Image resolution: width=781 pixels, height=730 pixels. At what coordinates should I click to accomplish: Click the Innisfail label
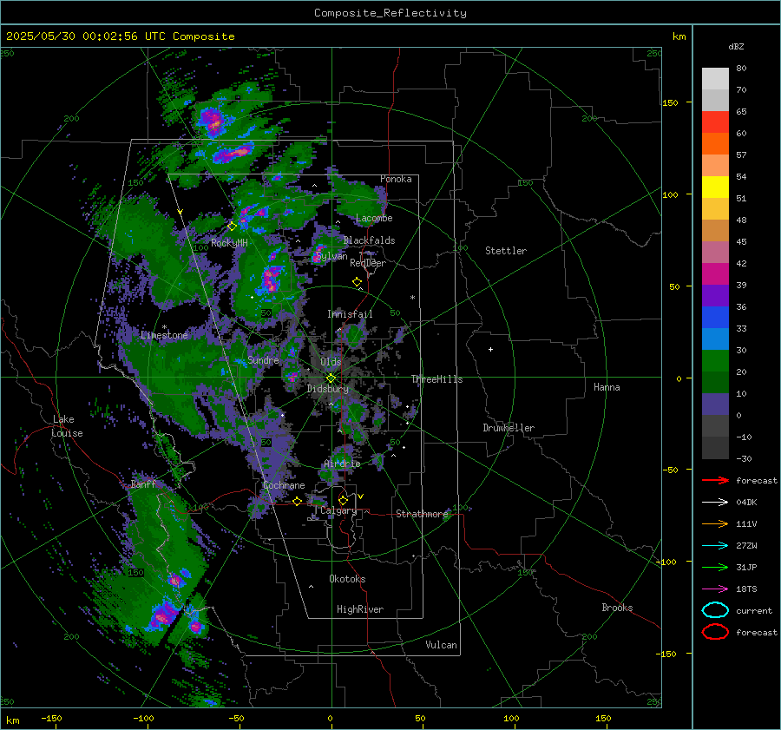[350, 314]
